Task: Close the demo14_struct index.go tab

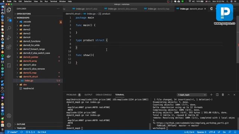Action: click(205, 9)
